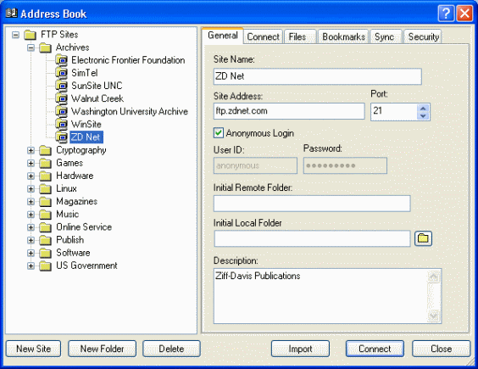Click the Walnut Creek site icon
Screen dimensions: 478x369
click(x=62, y=98)
